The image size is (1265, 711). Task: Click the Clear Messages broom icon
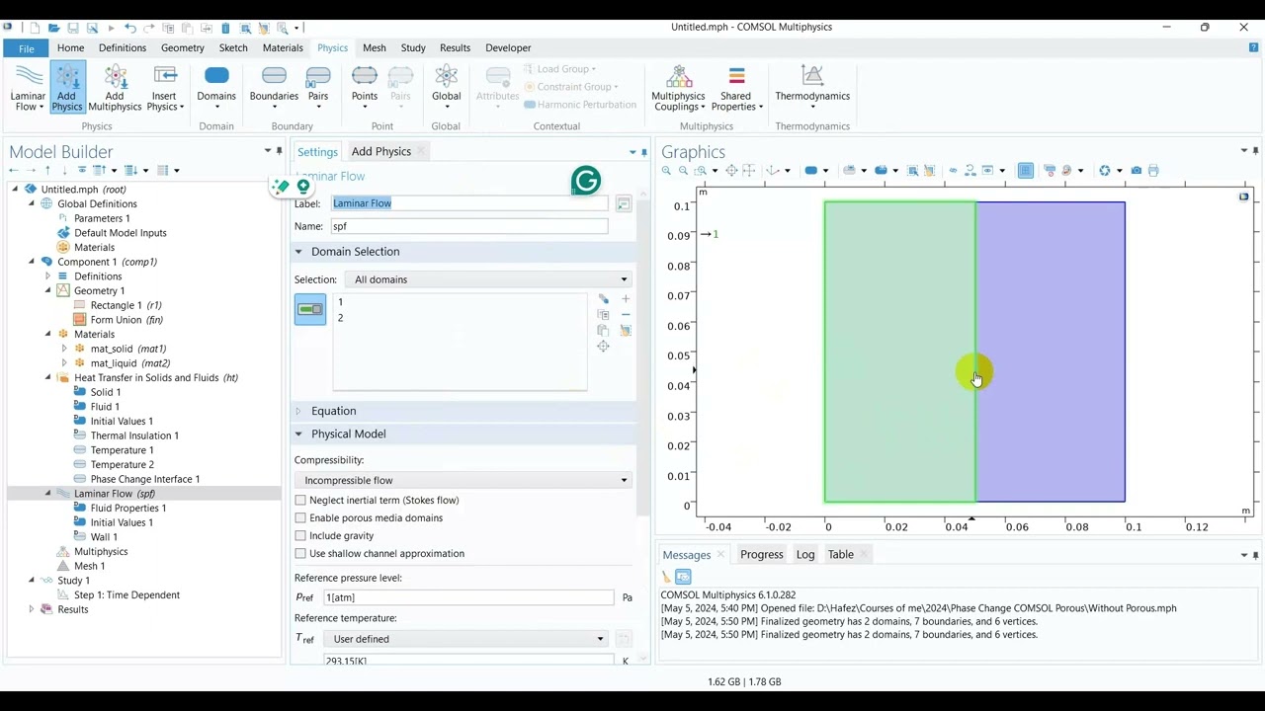666,577
